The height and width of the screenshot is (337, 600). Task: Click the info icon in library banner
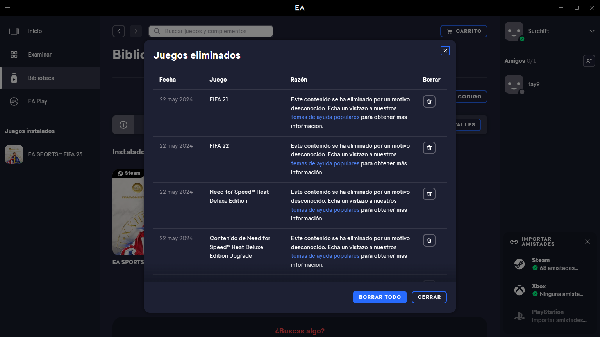pyautogui.click(x=123, y=125)
